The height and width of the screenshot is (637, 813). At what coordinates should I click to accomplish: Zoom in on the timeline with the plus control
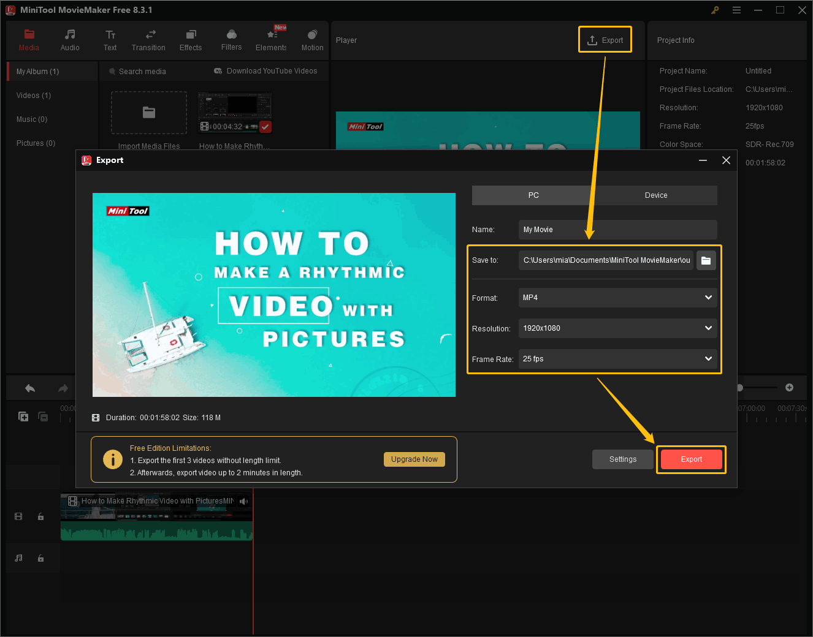[x=789, y=387]
